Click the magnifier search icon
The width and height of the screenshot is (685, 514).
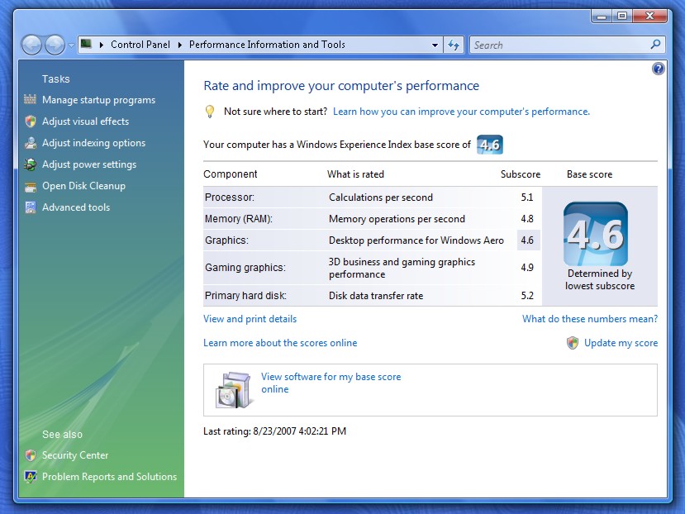pyautogui.click(x=655, y=45)
